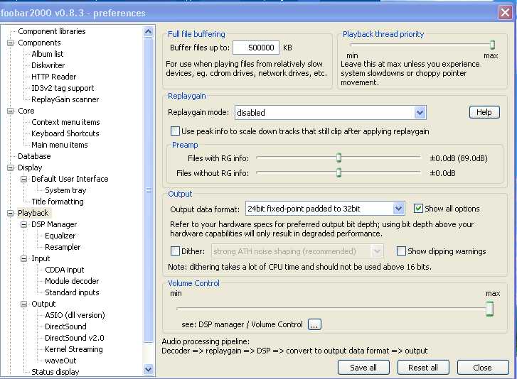Select Equalizer in the tree

[60, 236]
